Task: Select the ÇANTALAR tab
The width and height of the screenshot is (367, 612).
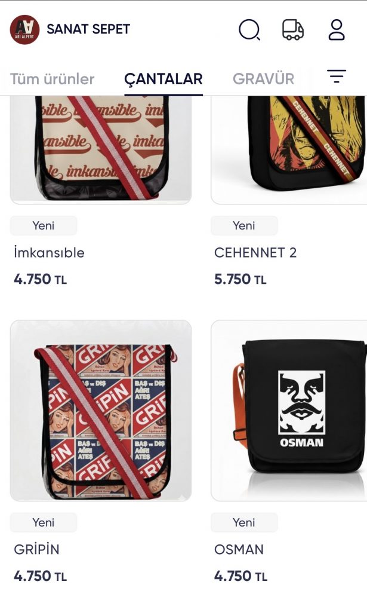Action: (164, 79)
